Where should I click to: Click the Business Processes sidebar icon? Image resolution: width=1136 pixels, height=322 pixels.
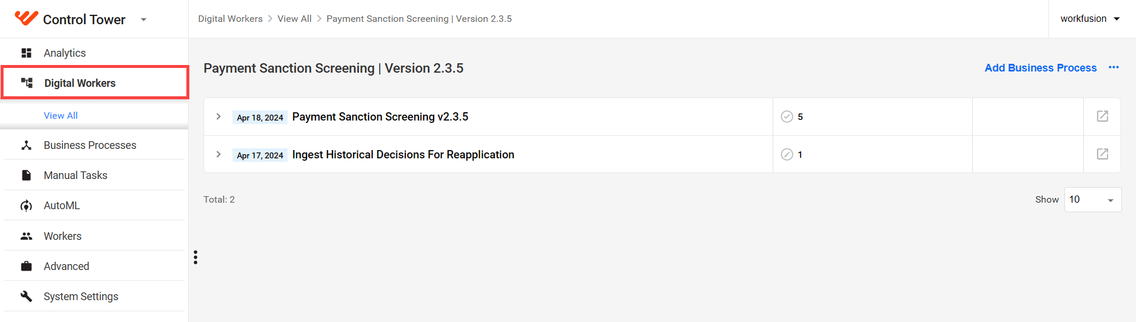tap(27, 145)
